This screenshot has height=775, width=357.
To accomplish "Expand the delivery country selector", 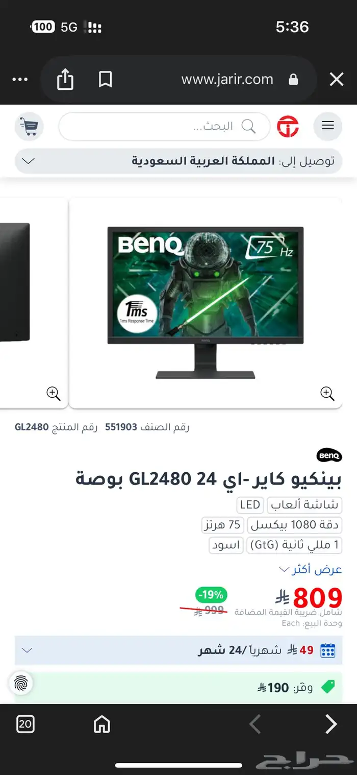I will tap(178, 161).
